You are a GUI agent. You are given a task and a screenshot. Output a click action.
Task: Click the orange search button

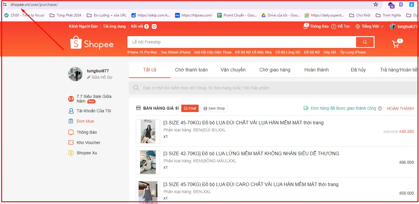click(x=365, y=42)
